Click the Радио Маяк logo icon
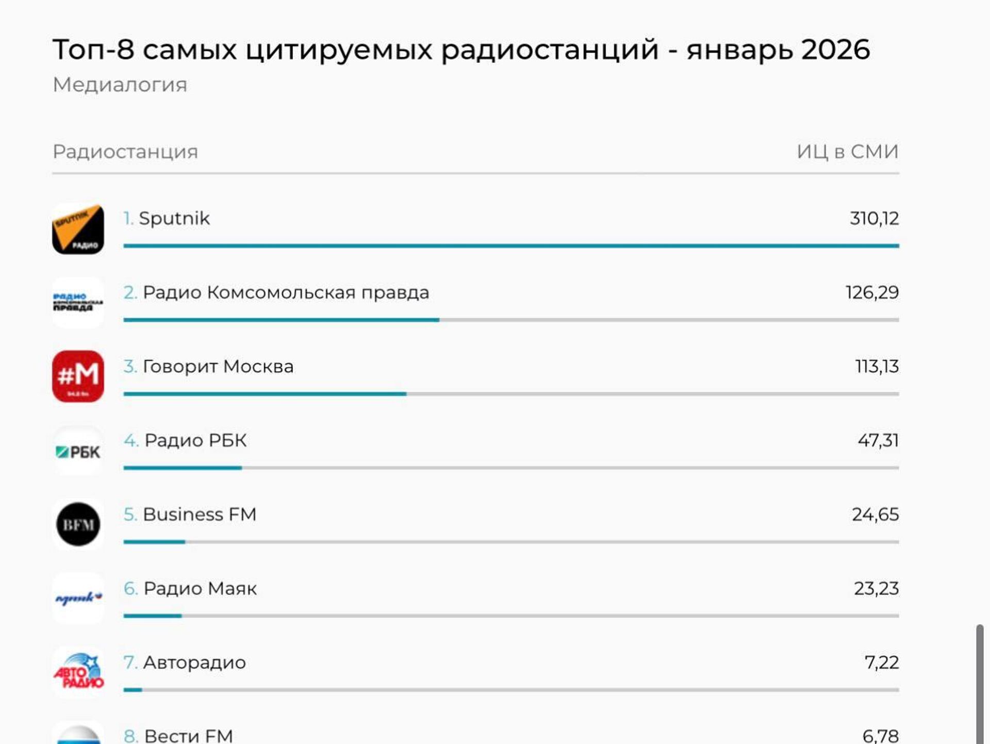990x744 pixels. point(78,598)
